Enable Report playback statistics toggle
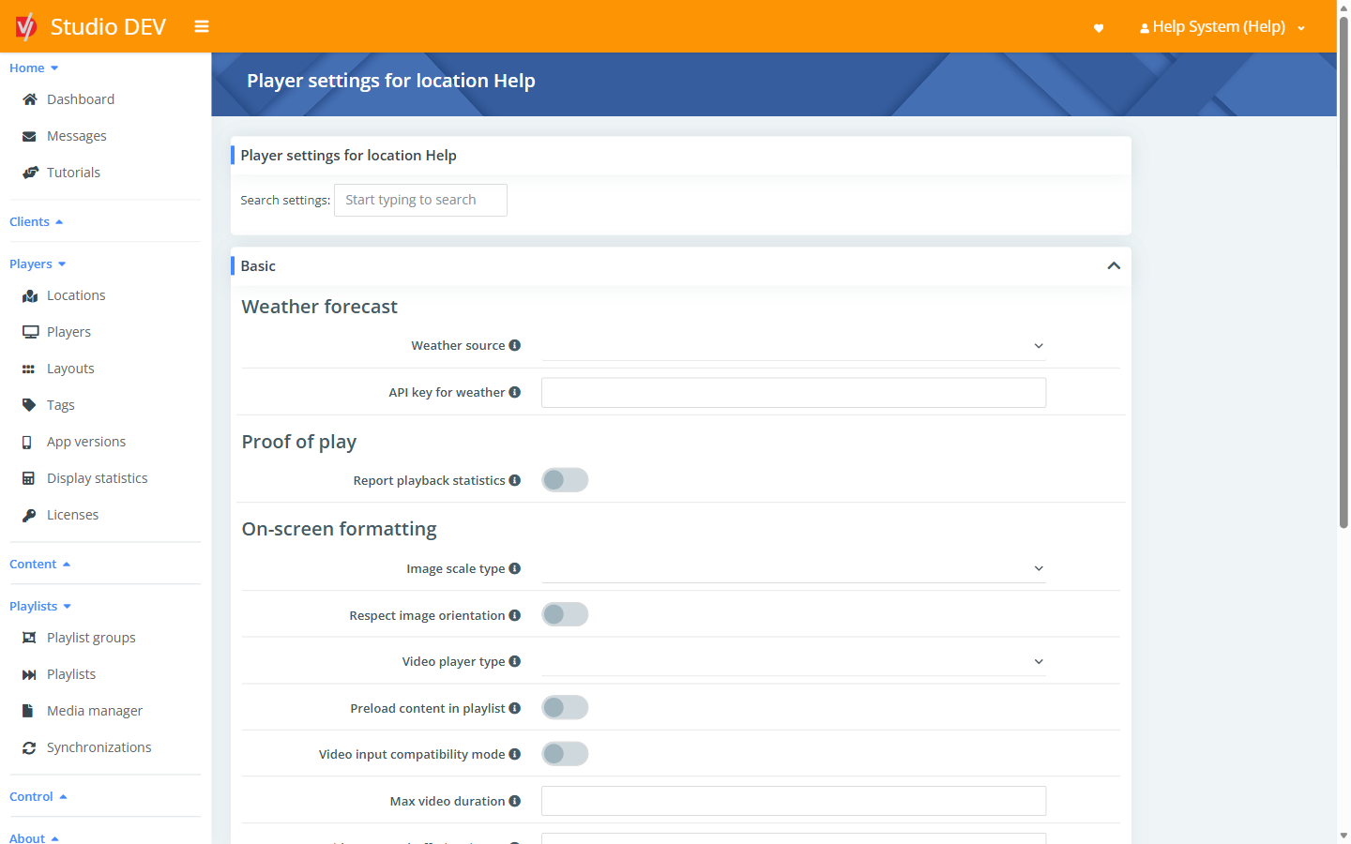This screenshot has width=1351, height=844. pos(565,480)
